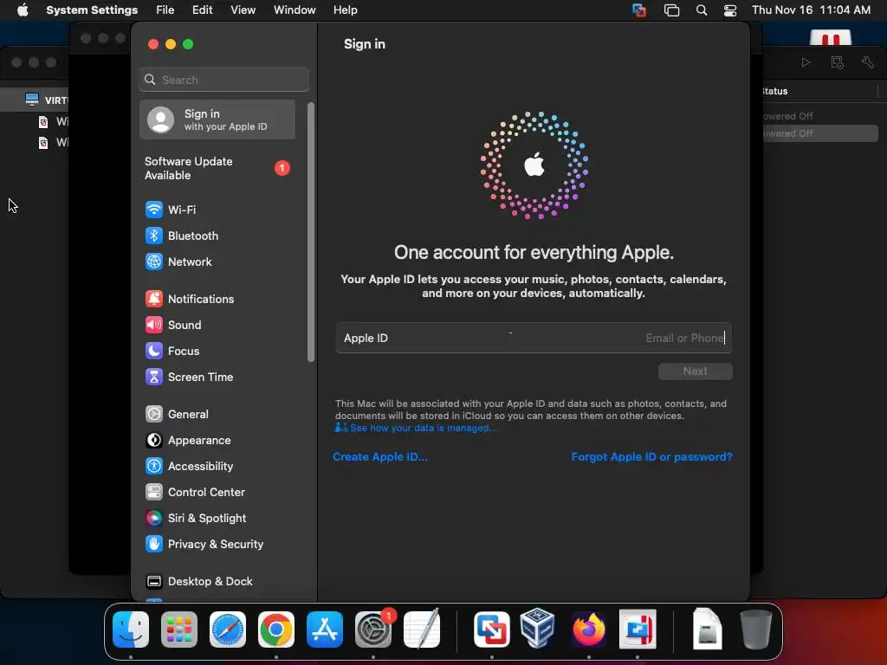Open the View menu
This screenshot has height=665, width=887.
(243, 10)
